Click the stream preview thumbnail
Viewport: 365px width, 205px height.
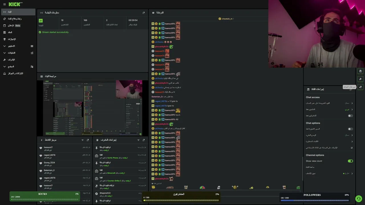click(x=93, y=108)
